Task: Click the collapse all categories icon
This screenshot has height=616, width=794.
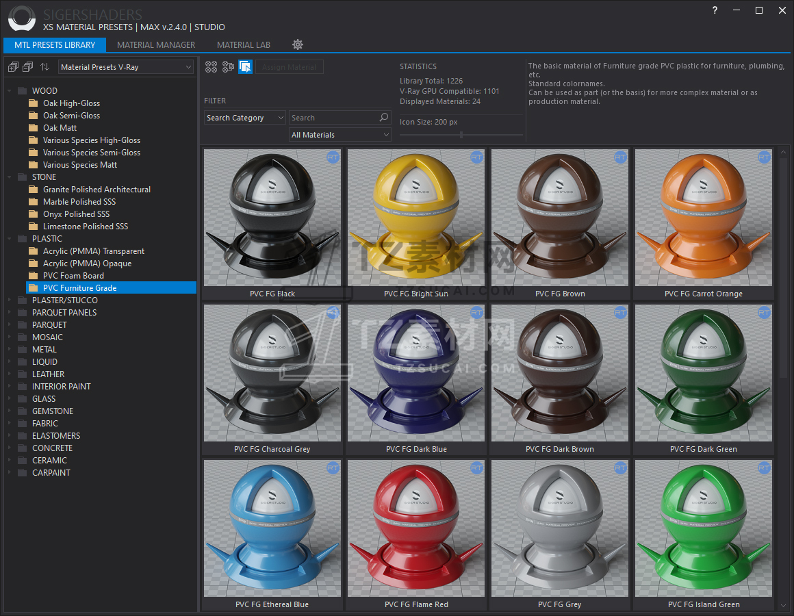Action: click(28, 67)
